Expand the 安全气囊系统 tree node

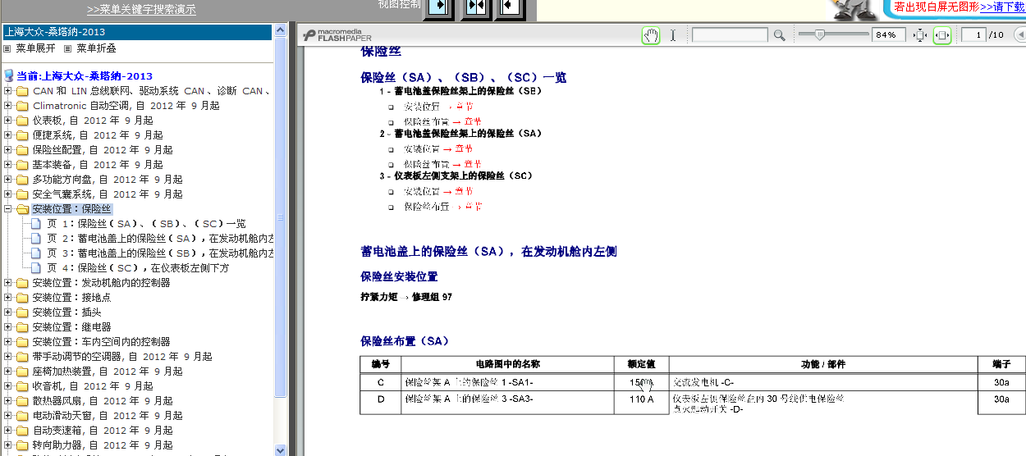(8, 194)
